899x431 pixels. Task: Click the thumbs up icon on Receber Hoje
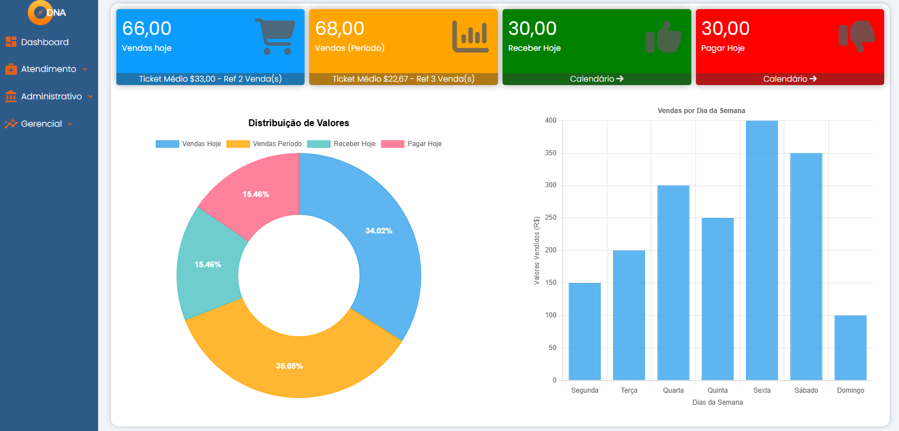click(x=663, y=37)
